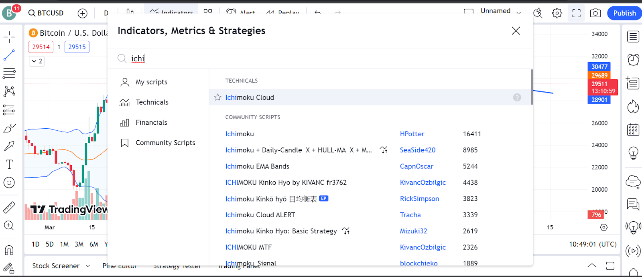Screen dimensions: 642x277
Task: Open help for Ichimoku Cloud
Action: coord(517,97)
